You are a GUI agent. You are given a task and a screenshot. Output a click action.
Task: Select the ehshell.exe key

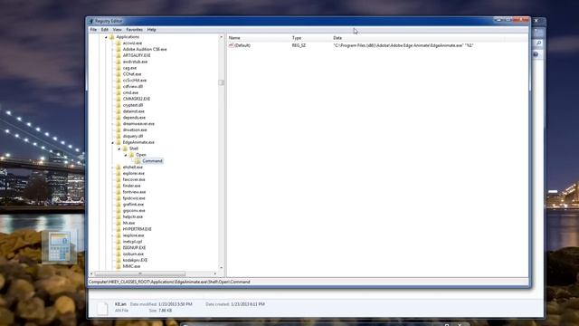133,168
